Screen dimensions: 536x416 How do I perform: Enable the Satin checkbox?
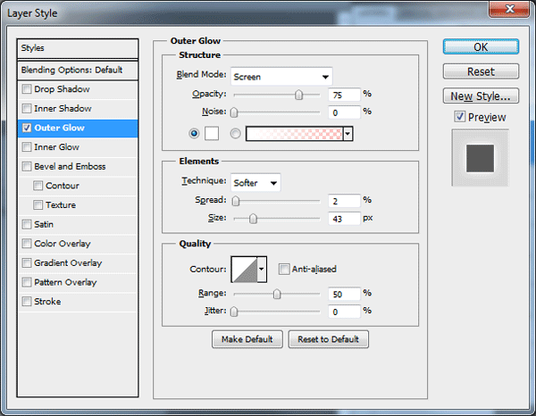[26, 224]
